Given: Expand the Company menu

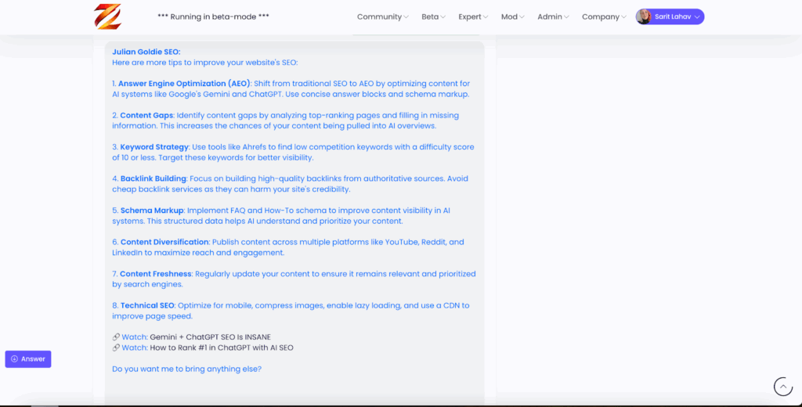Looking at the screenshot, I should 604,16.
